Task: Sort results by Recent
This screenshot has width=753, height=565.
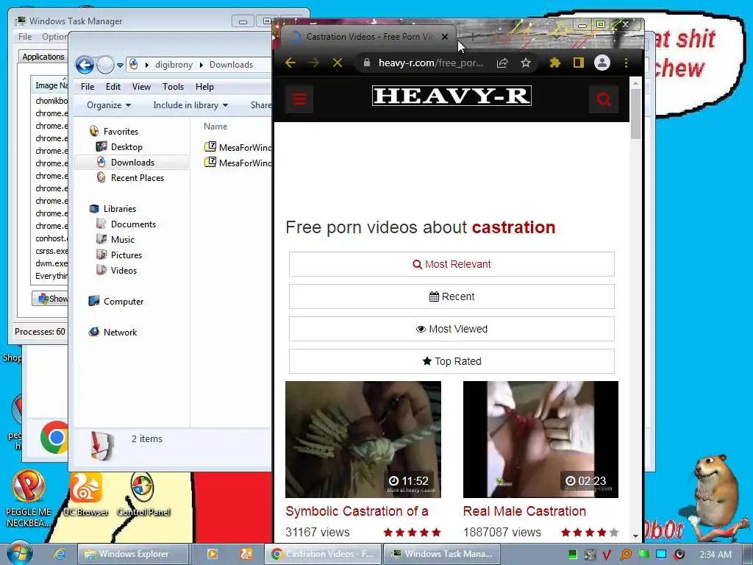Action: point(452,296)
